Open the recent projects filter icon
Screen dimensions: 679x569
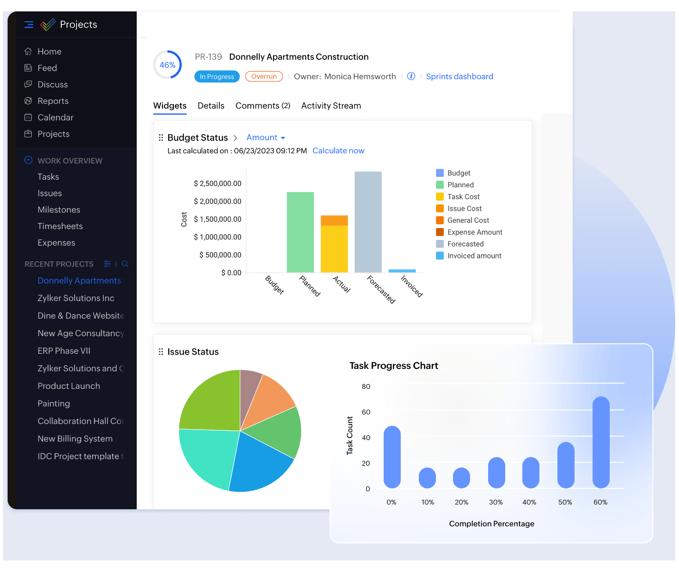(107, 264)
